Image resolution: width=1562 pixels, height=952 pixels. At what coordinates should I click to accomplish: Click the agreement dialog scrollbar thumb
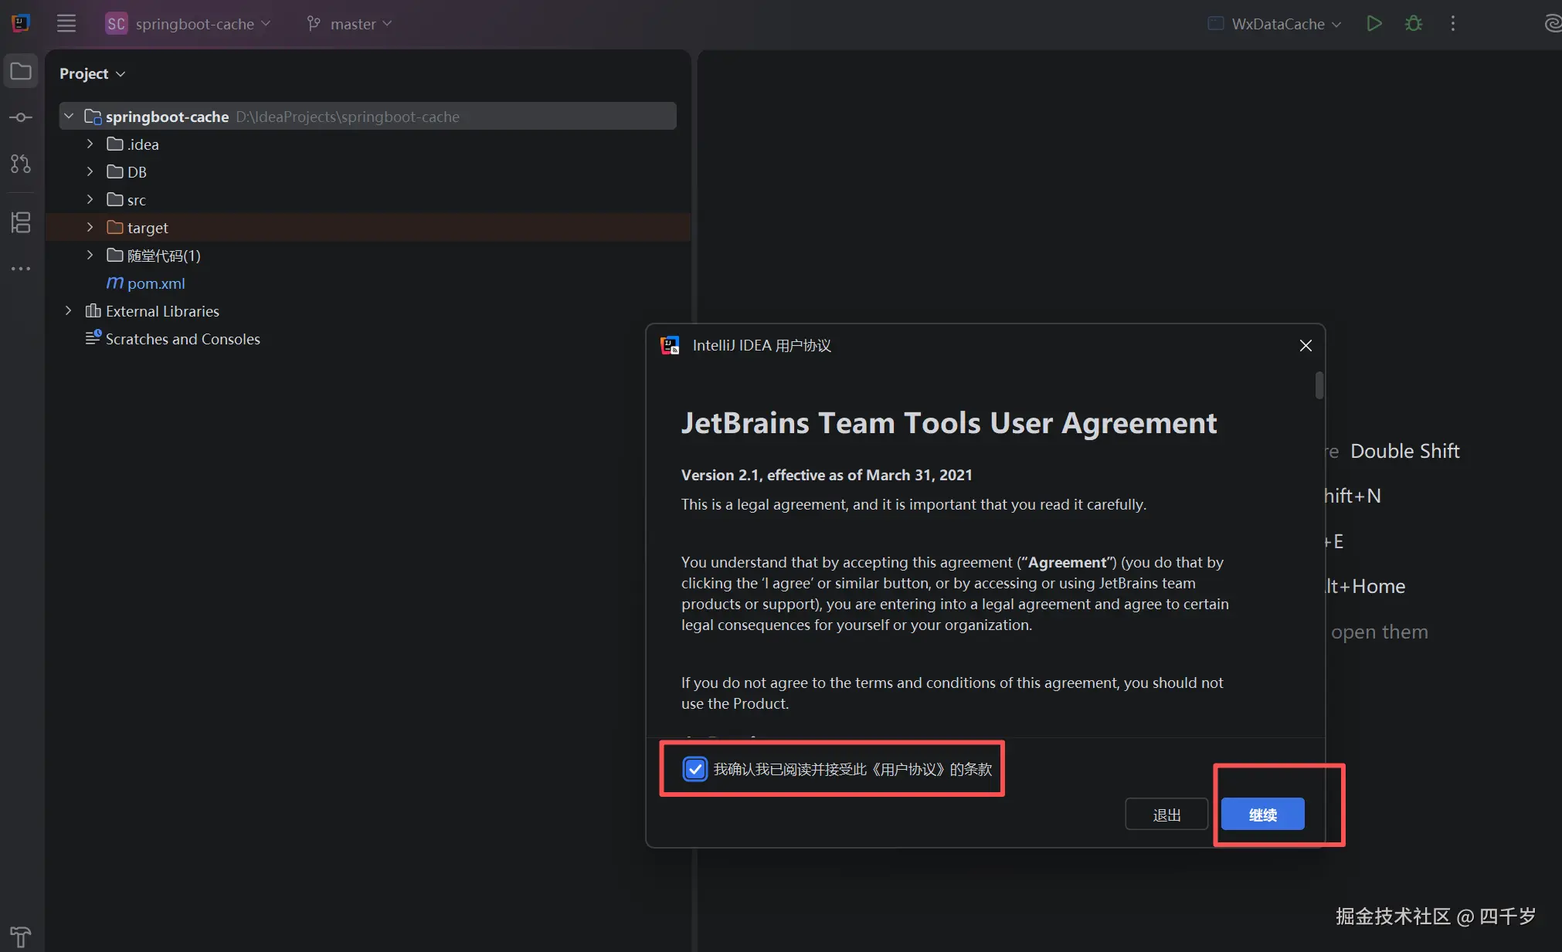pos(1319,385)
